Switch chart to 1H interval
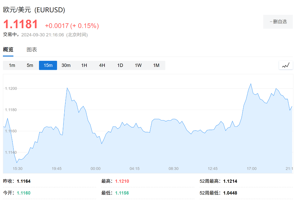 (84, 65)
